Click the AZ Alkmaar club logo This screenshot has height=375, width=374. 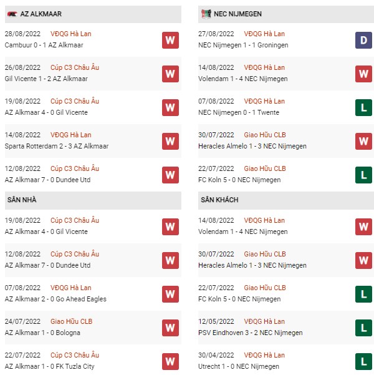click(x=12, y=14)
